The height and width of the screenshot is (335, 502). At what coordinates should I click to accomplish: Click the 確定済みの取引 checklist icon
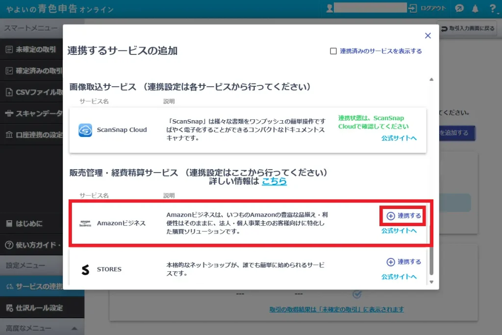9,71
